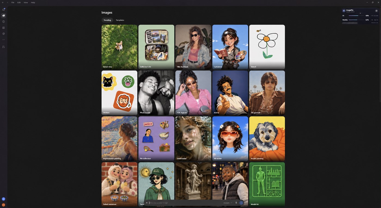The width and height of the screenshot is (381, 208).
Task: Open the pull-request branch icon in the sidebar
Action: click(4, 47)
